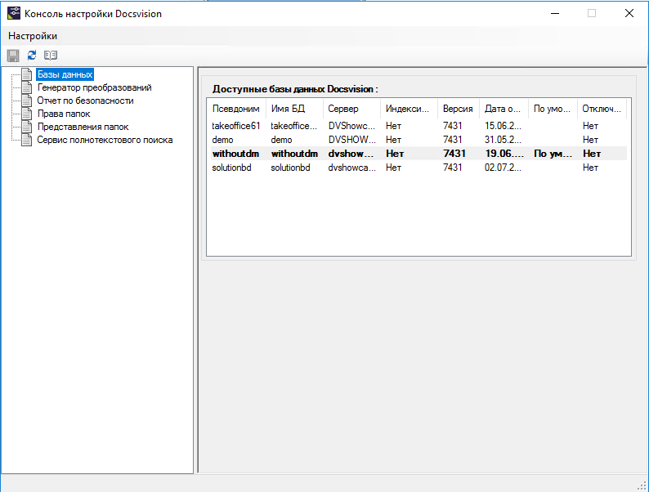This screenshot has height=492, width=649.
Task: Click the icon beside Отчет по безопасности
Action: [27, 101]
